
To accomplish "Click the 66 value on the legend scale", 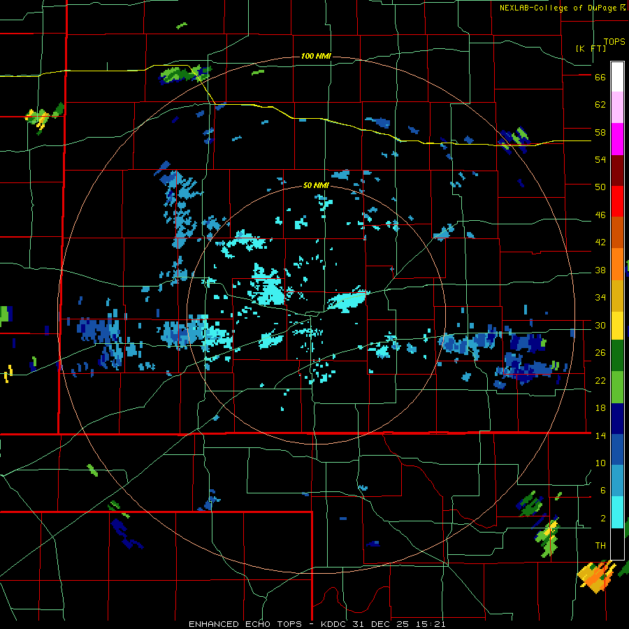I will pos(600,78).
